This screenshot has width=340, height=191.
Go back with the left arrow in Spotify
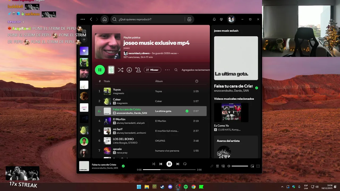point(91,19)
